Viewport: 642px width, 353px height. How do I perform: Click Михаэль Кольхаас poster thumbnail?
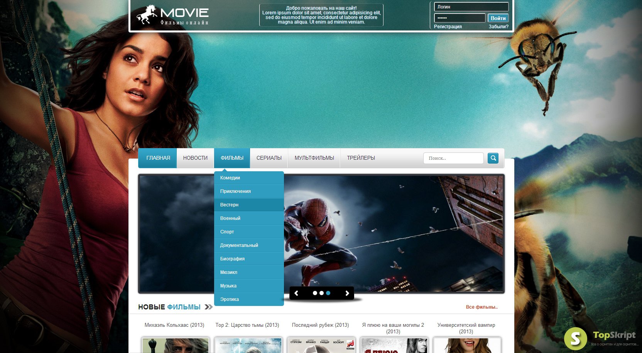point(176,345)
